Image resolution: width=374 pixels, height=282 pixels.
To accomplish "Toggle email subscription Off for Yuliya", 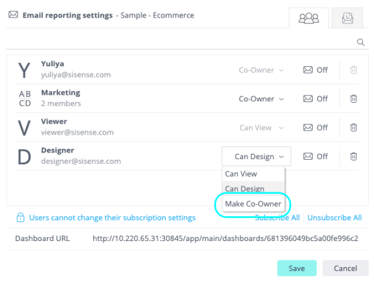I will (315, 70).
